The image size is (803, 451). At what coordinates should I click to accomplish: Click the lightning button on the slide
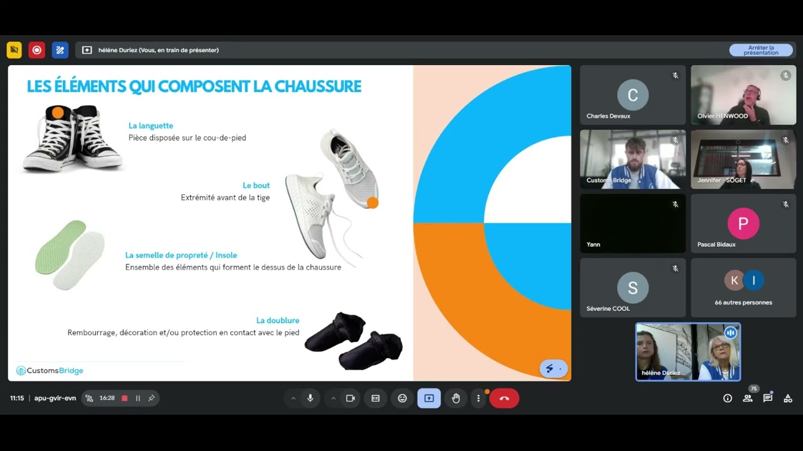pyautogui.click(x=553, y=368)
